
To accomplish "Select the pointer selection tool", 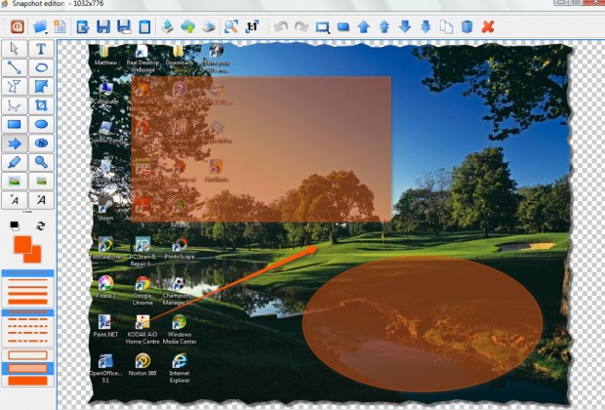I will (15, 49).
